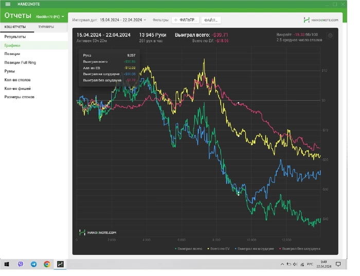Expand player Abaddon70 (PS) dropdown
This screenshot has width=360, height=276.
50,16
